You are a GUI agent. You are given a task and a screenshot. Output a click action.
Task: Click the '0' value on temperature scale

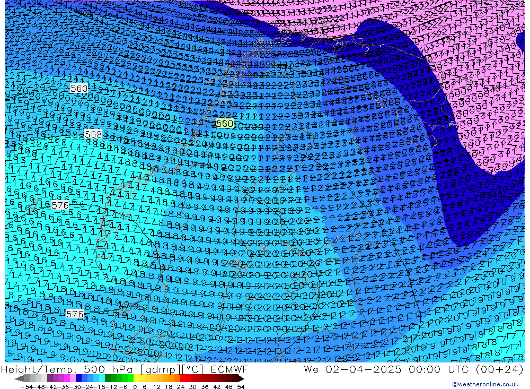[x=135, y=387]
